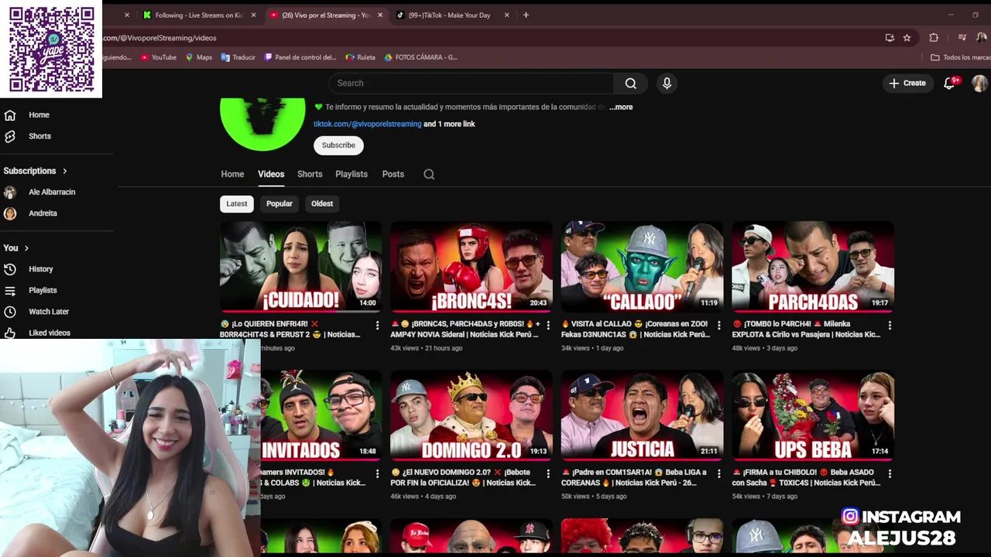This screenshot has height=557, width=991.
Task: Click the Create button
Action: [x=907, y=84]
